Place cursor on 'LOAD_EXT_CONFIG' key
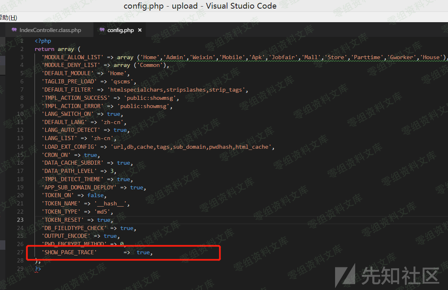Screen dimensions: 448x290 pyautogui.click(x=69, y=147)
